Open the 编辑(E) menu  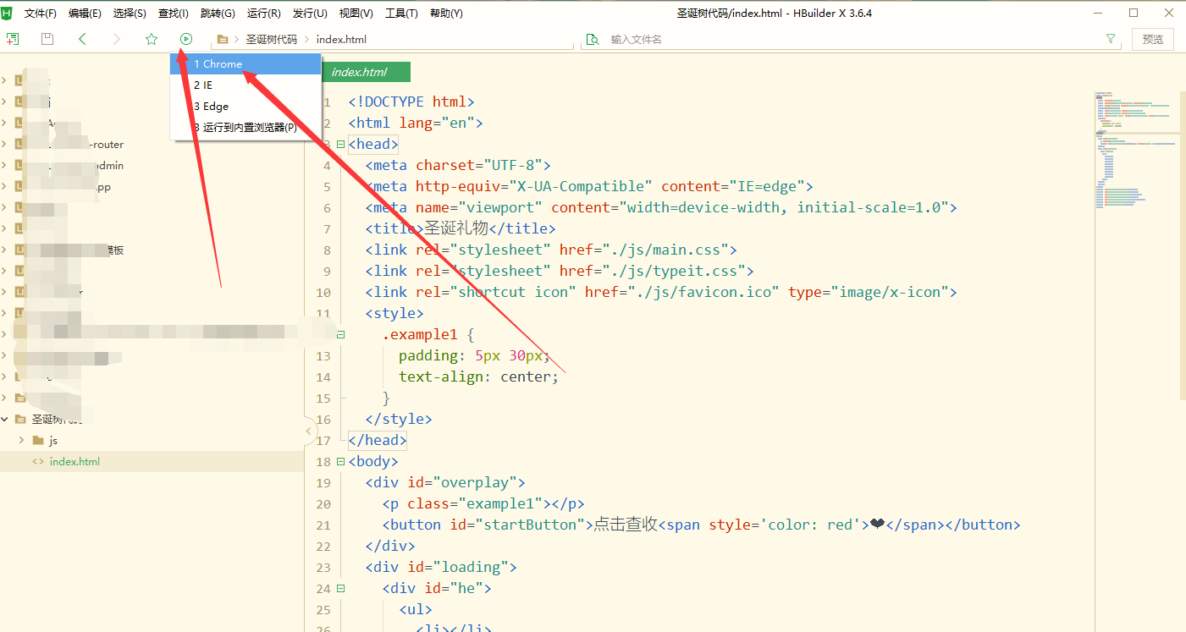tap(85, 13)
